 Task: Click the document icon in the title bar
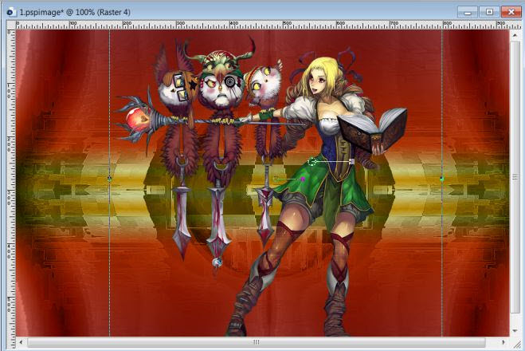point(10,13)
